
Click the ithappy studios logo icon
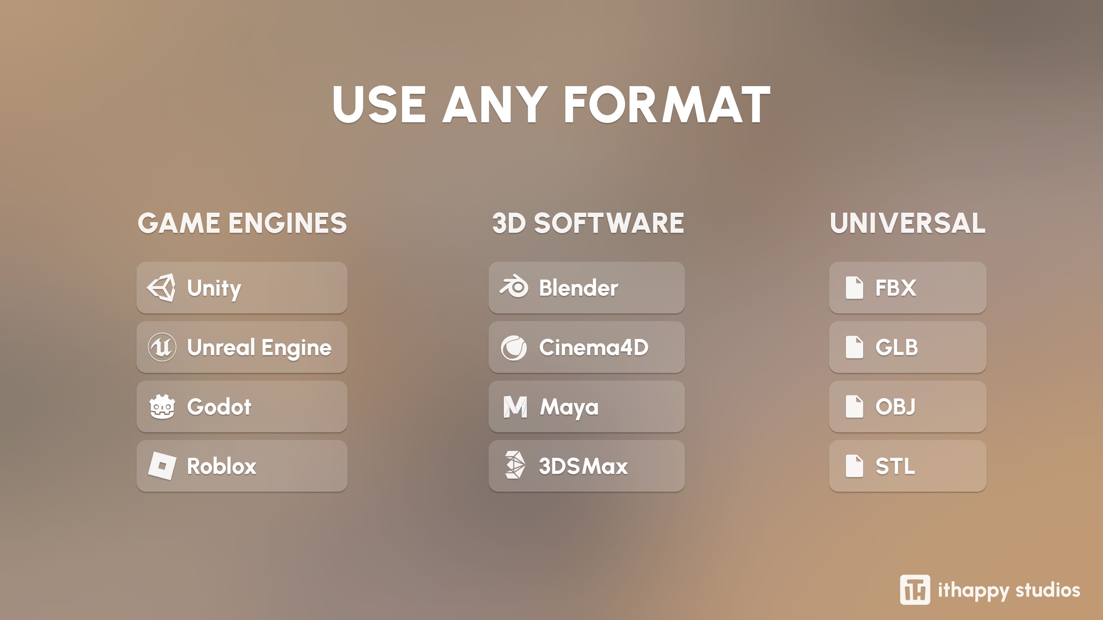pos(915,590)
